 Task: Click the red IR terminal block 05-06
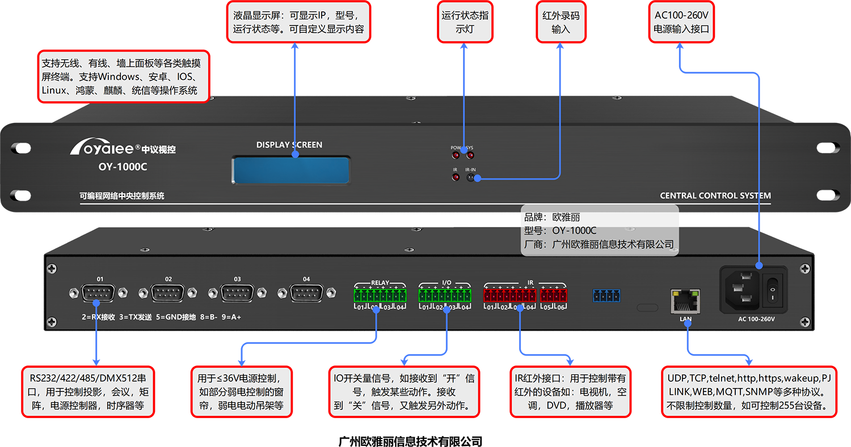point(553,295)
